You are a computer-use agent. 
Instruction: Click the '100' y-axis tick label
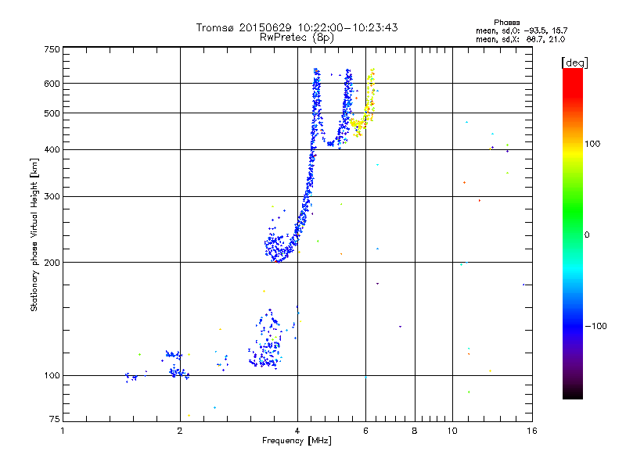[x=52, y=376]
